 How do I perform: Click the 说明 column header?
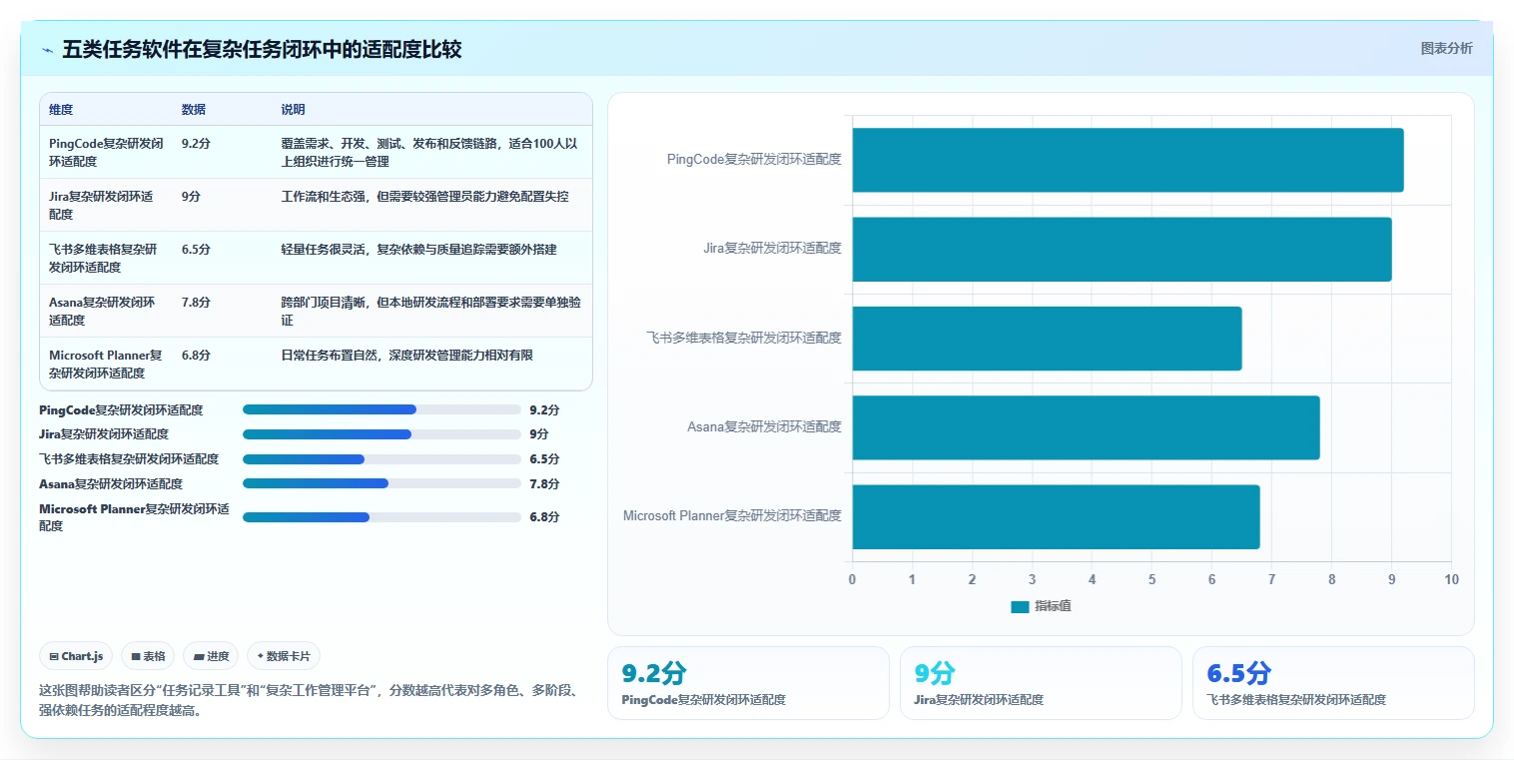point(293,110)
